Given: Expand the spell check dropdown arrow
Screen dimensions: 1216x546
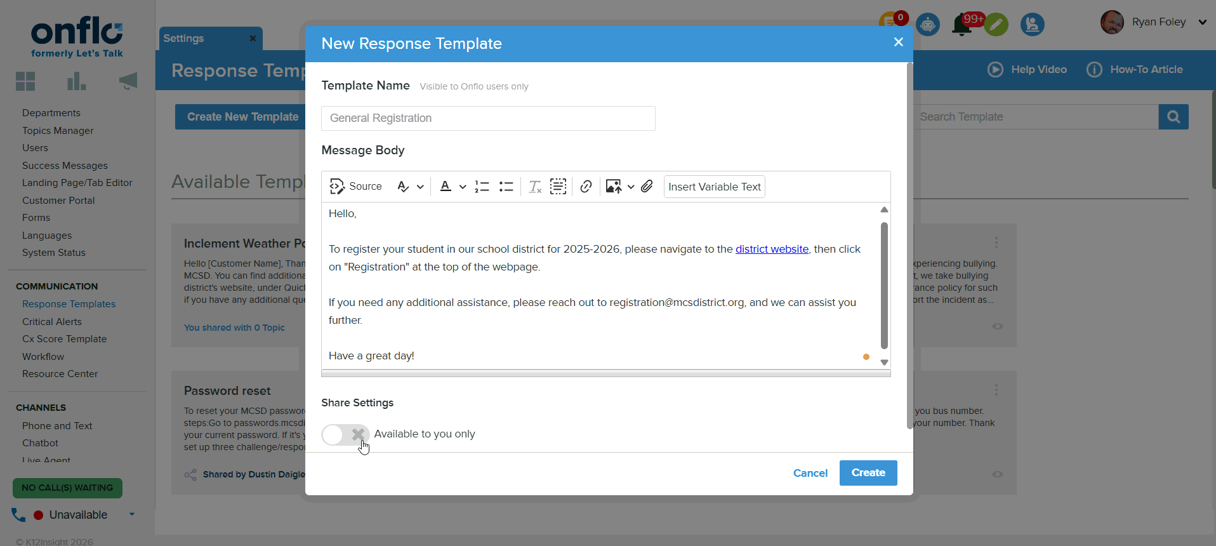Looking at the screenshot, I should (420, 187).
